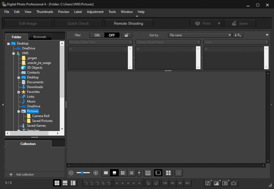Viewport: 274px width, 189px height.
Task: Open the Adjustment menu
Action: tap(95, 12)
